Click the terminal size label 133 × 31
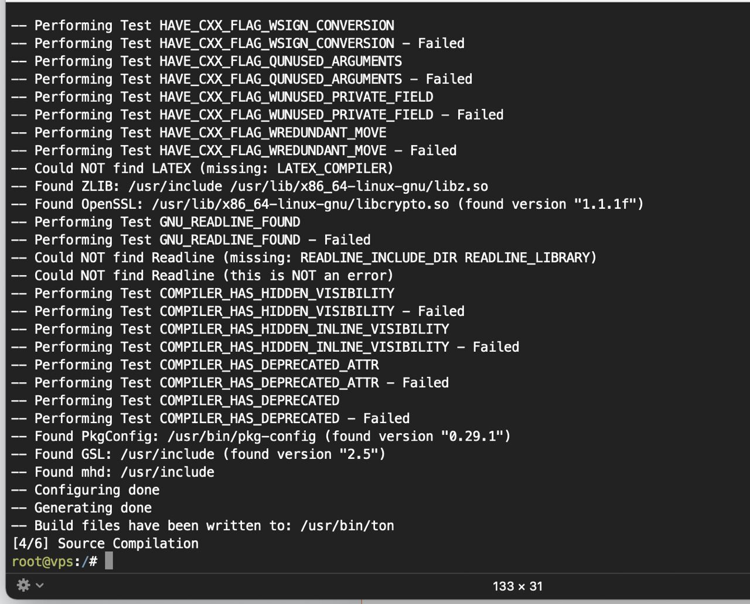This screenshot has width=750, height=604. [518, 586]
